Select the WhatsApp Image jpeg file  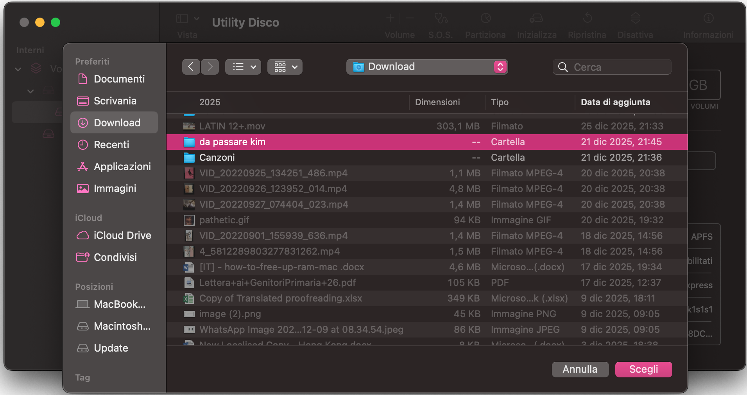pyautogui.click(x=427, y=330)
